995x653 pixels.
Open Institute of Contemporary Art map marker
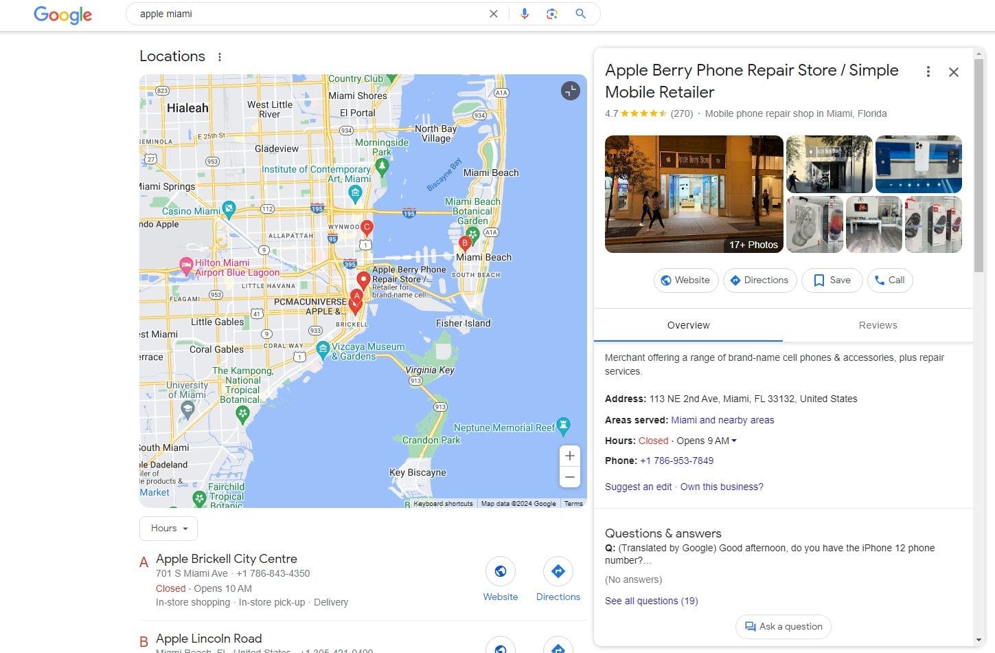(x=355, y=194)
